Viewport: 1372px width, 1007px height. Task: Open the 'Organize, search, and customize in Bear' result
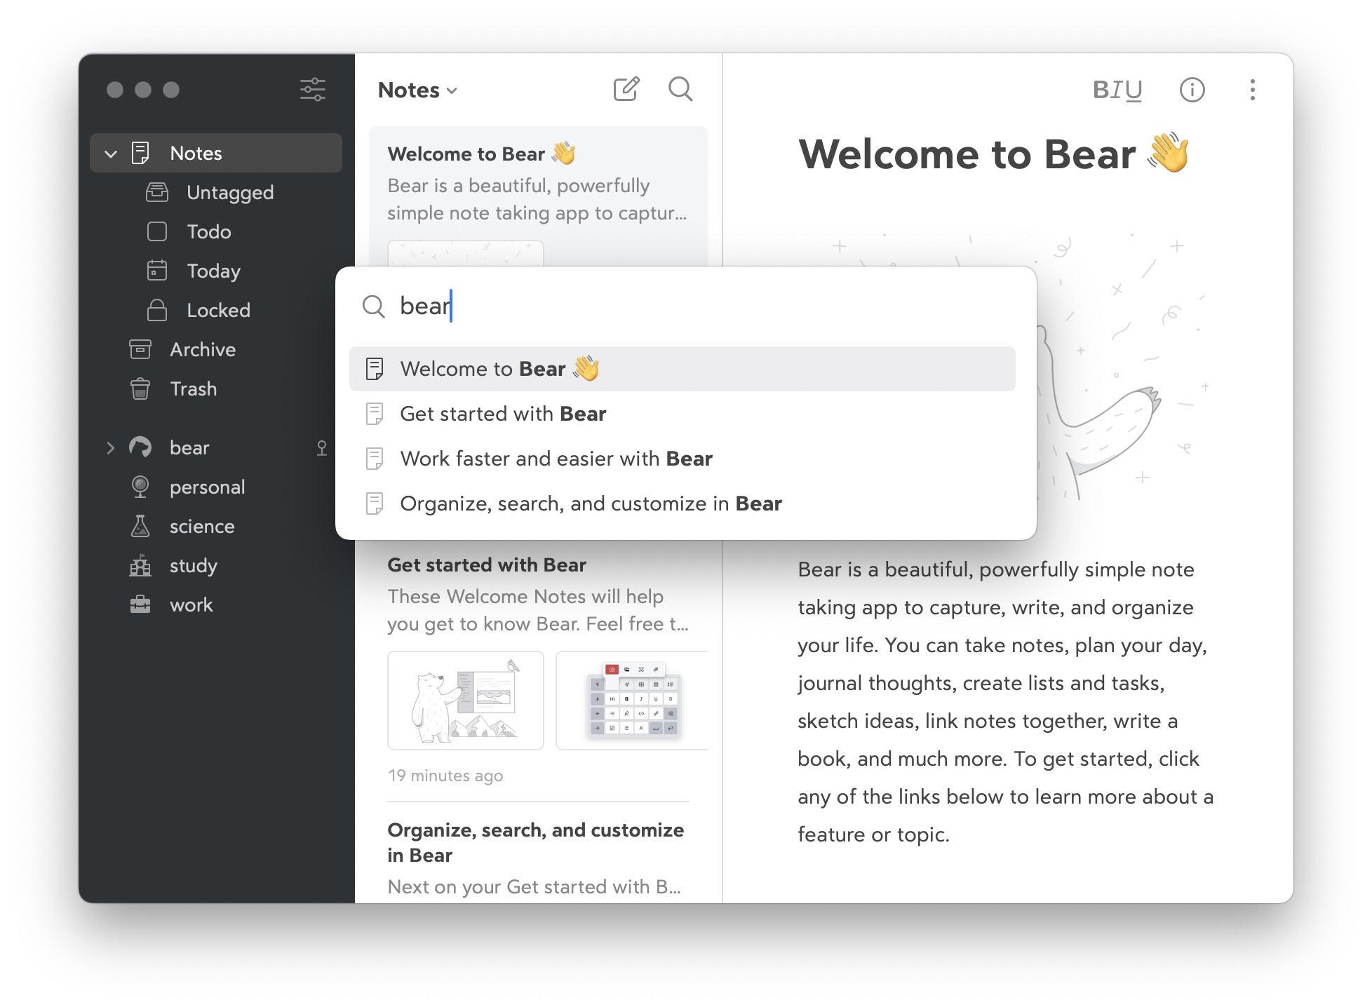pos(590,503)
